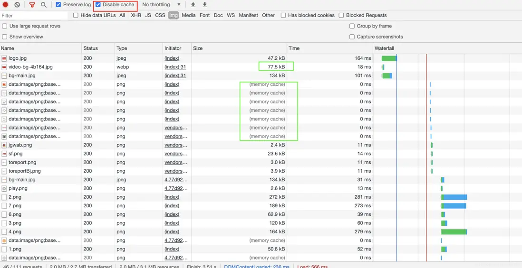The width and height of the screenshot is (522, 268).
Task: Open the (index):31 initiator link for video-bg-4b164.jpg
Action: point(175,67)
